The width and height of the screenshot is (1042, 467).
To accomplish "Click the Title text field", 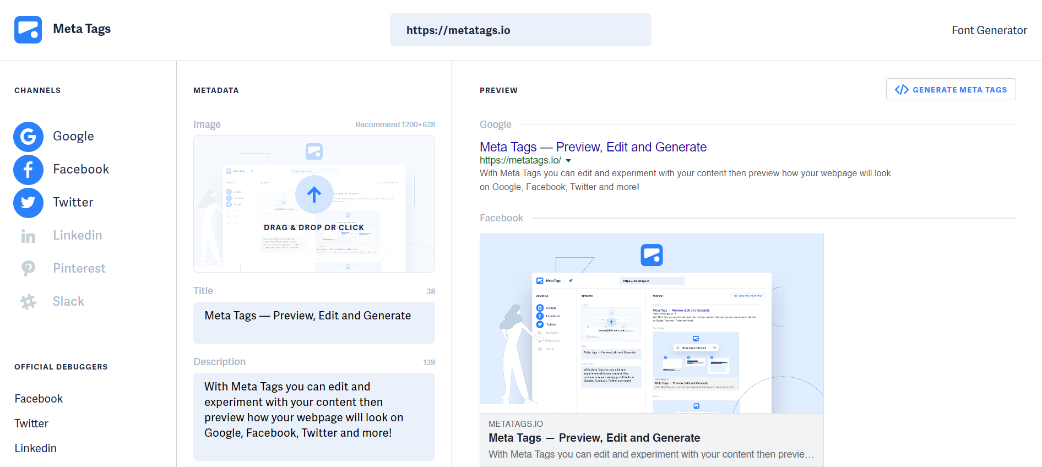I will [314, 322].
